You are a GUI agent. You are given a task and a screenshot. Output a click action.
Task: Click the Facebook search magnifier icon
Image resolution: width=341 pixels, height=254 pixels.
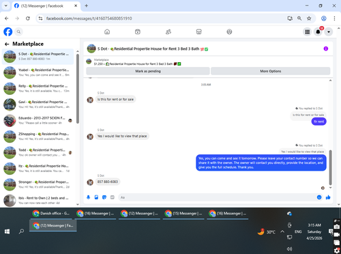click(18, 32)
